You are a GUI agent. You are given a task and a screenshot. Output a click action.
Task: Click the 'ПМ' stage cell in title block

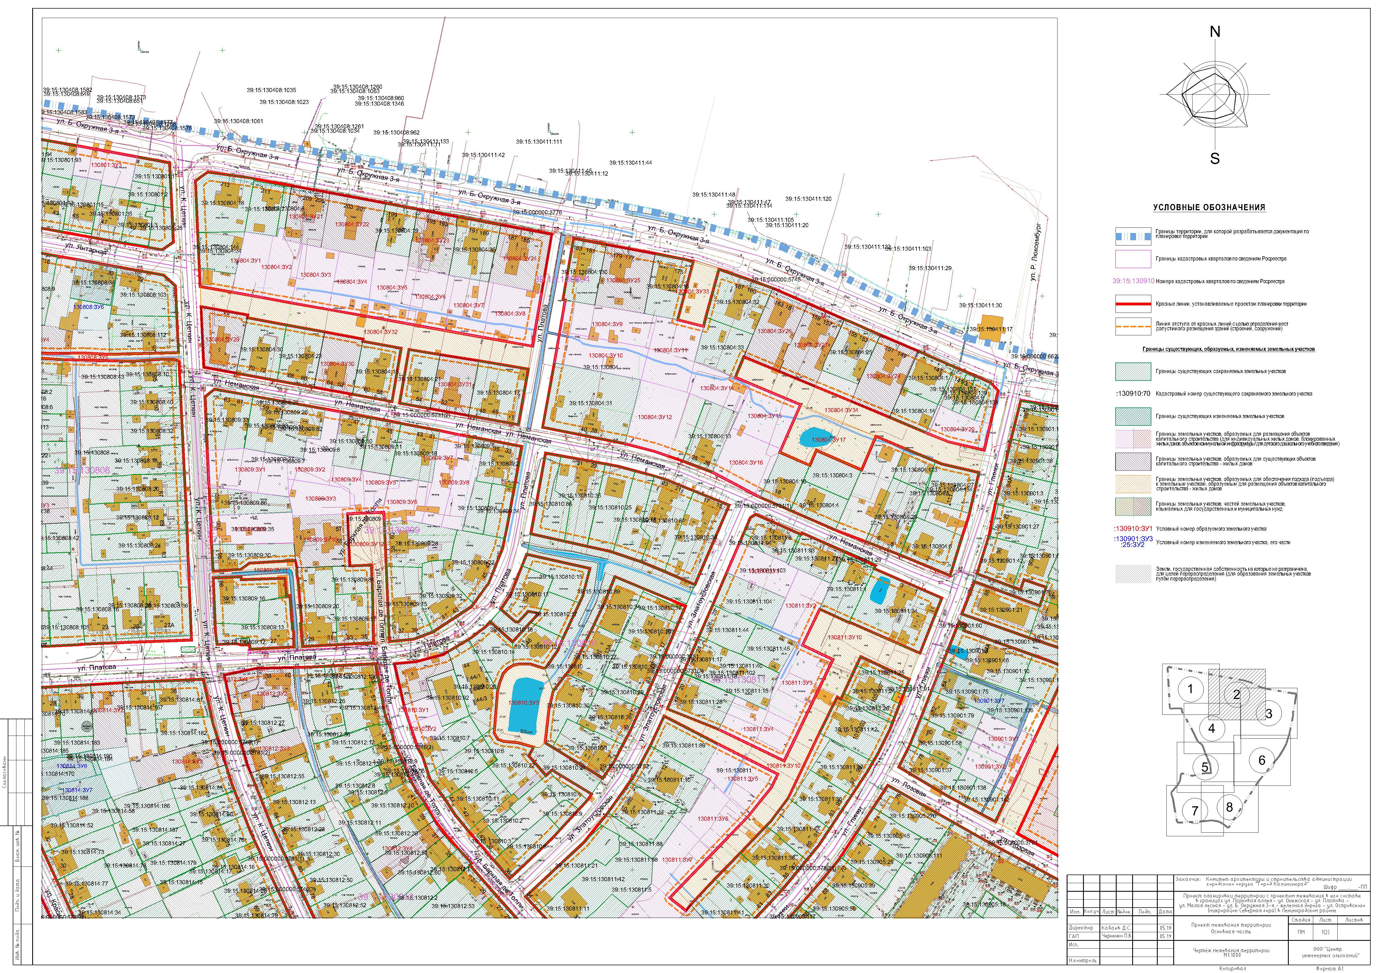click(1301, 932)
